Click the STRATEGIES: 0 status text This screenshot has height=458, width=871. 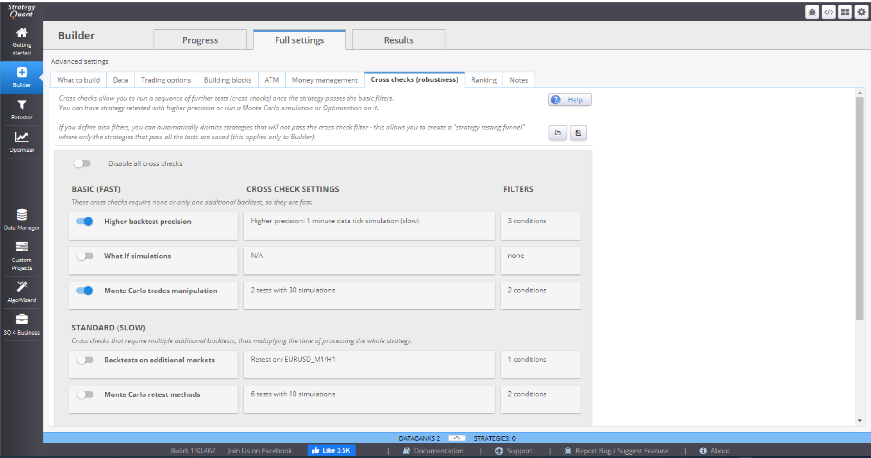coord(495,438)
